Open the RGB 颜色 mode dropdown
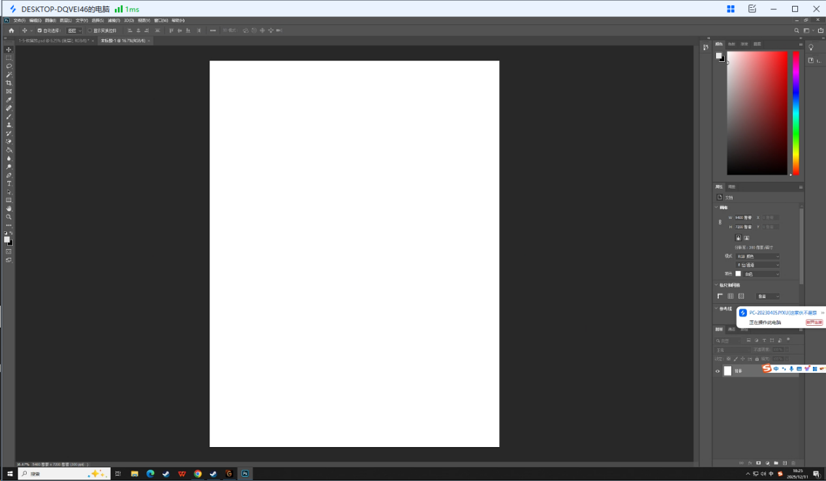The height and width of the screenshot is (481, 826). [758, 257]
